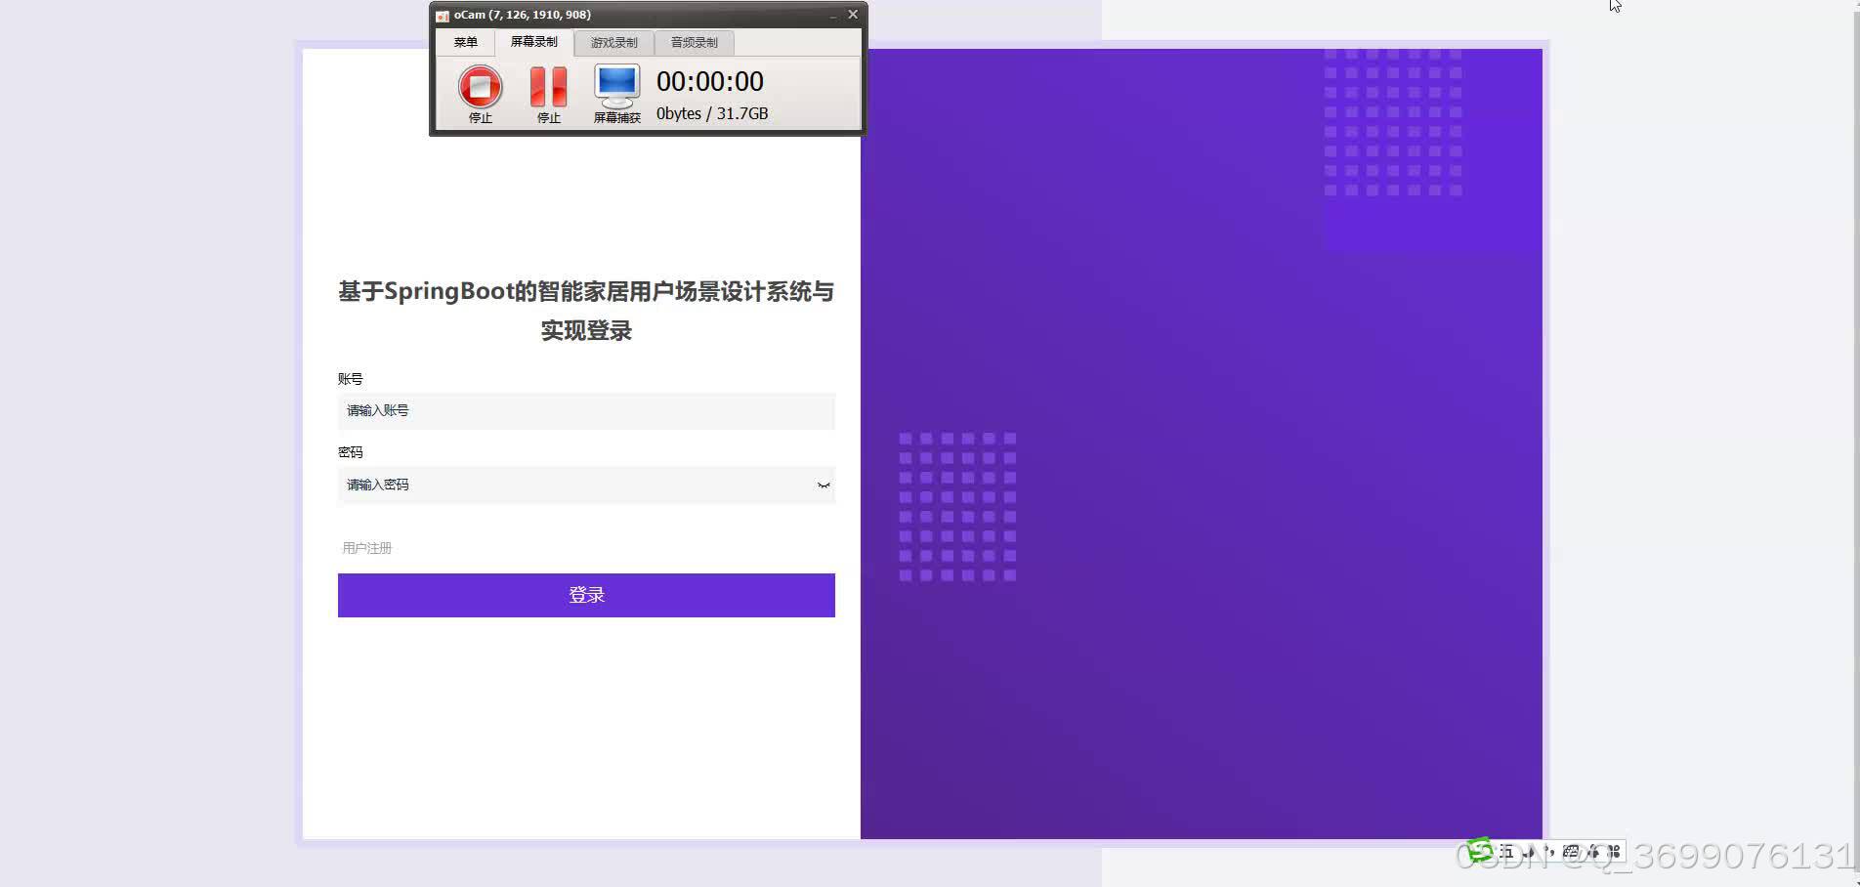Switch to the 游戏录制 tab
The height and width of the screenshot is (887, 1860).
(614, 43)
